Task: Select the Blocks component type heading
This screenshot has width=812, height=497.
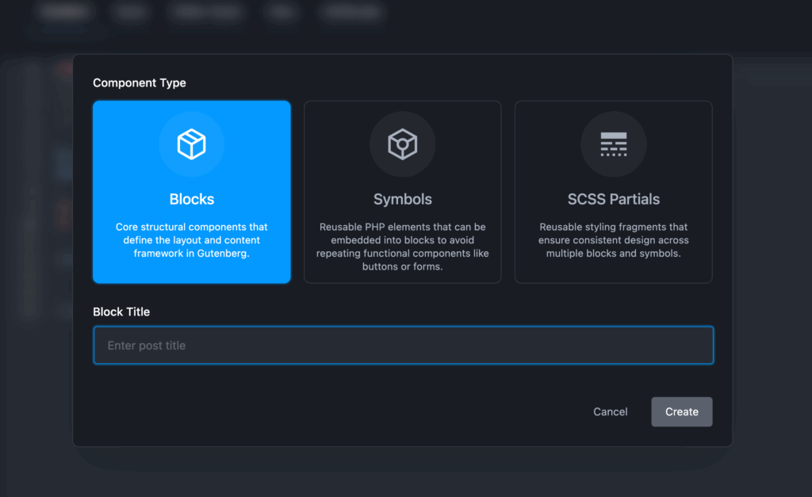Action: (191, 199)
